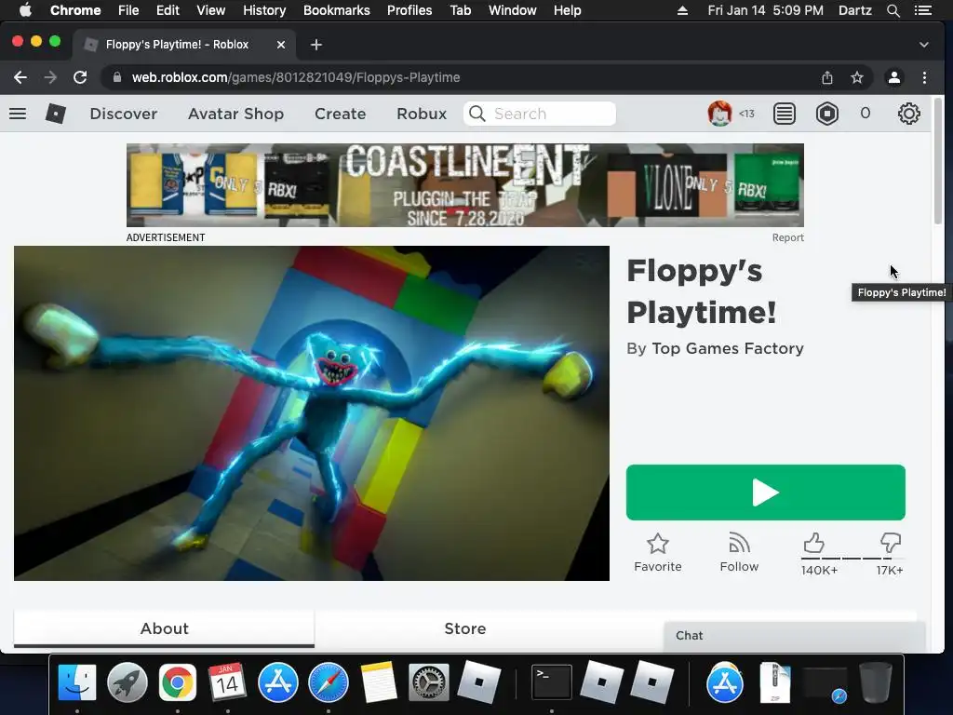
Task: Click the Top Games Factory creator link
Action: (728, 348)
